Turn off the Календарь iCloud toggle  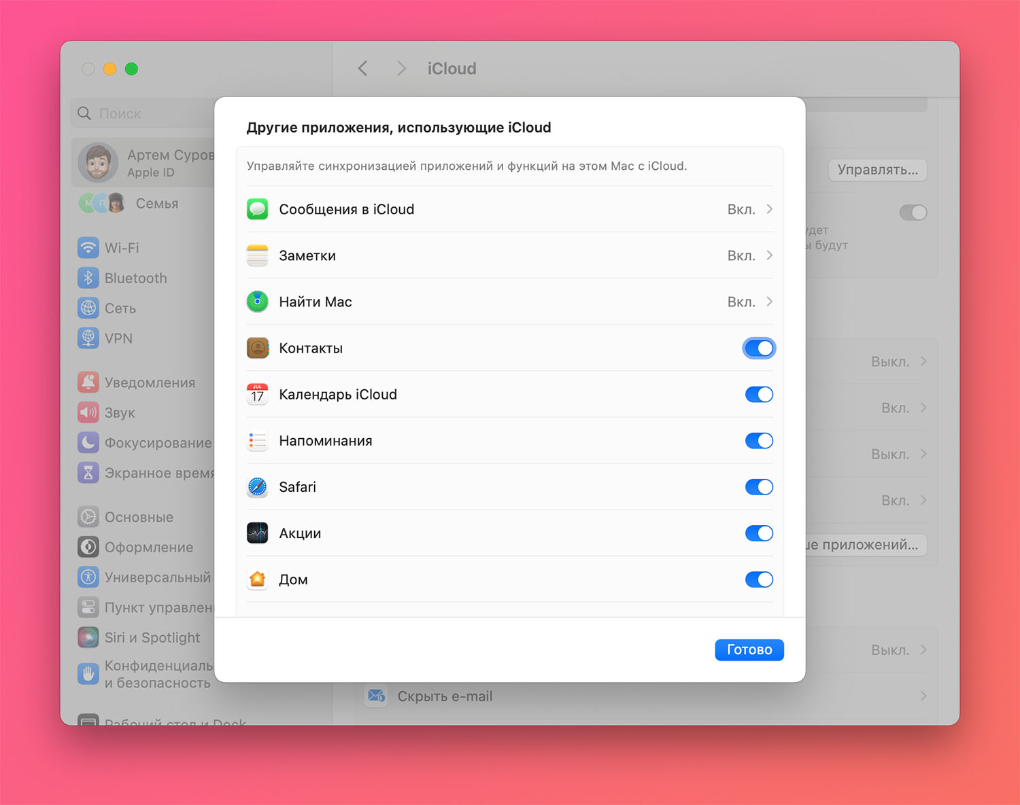[759, 395]
